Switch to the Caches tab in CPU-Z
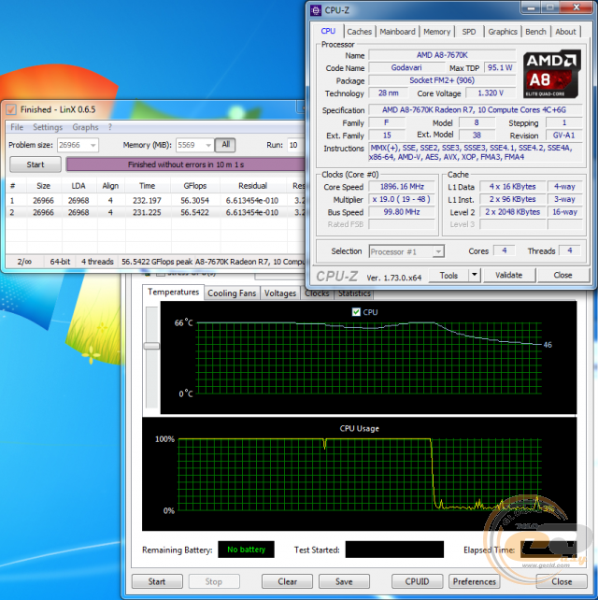 click(359, 32)
